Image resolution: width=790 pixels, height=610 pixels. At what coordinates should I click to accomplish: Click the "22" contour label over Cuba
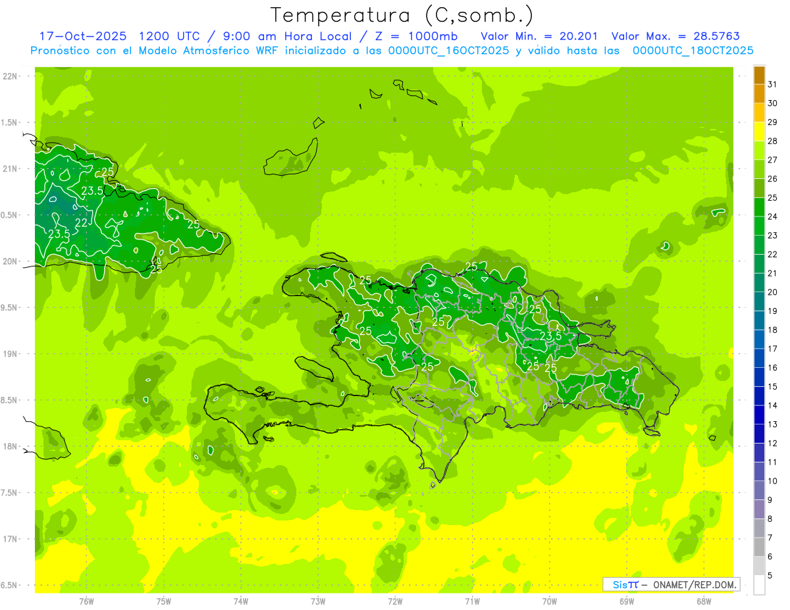82,222
